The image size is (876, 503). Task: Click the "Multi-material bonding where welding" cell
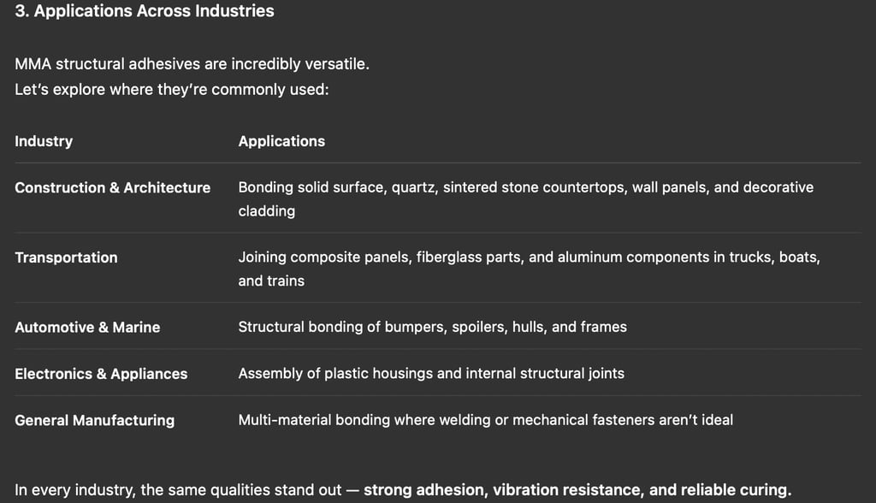coord(485,420)
